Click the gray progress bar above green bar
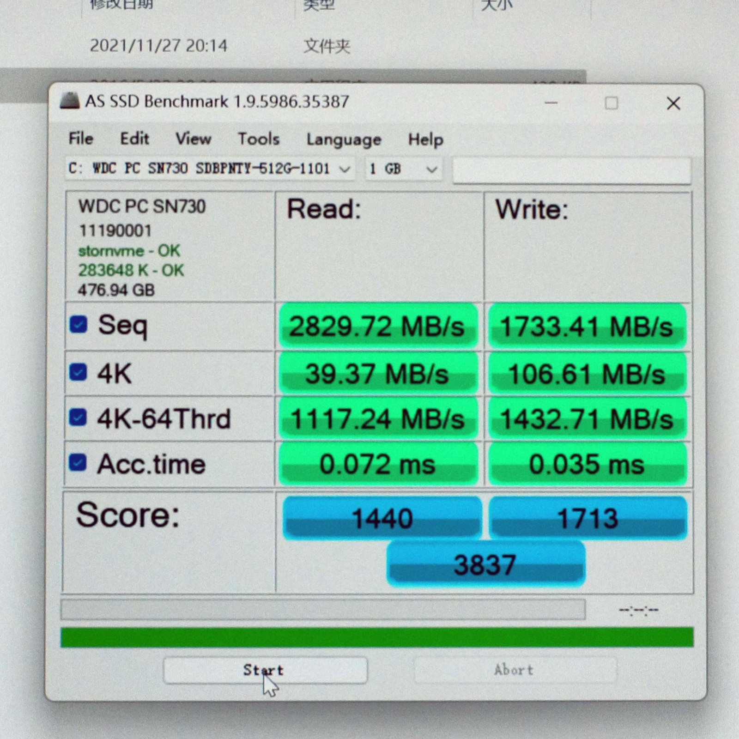This screenshot has height=739, width=739. 323,609
